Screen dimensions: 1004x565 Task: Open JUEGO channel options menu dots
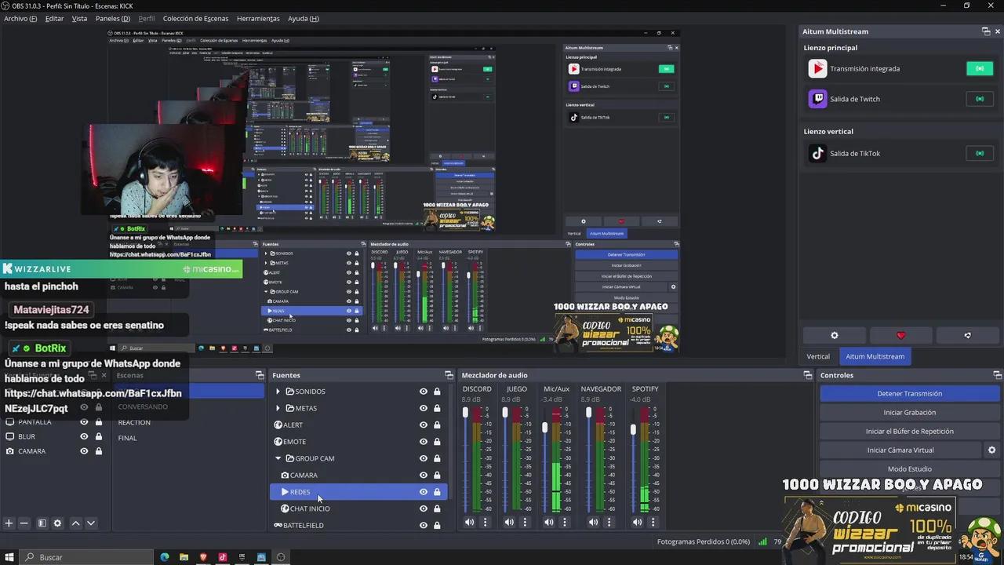tap(525, 522)
